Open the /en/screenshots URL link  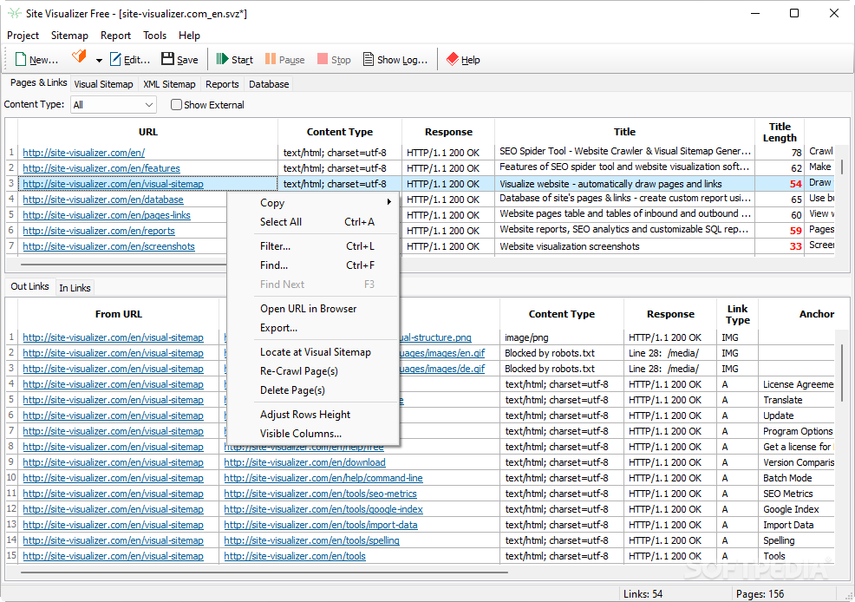[108, 246]
